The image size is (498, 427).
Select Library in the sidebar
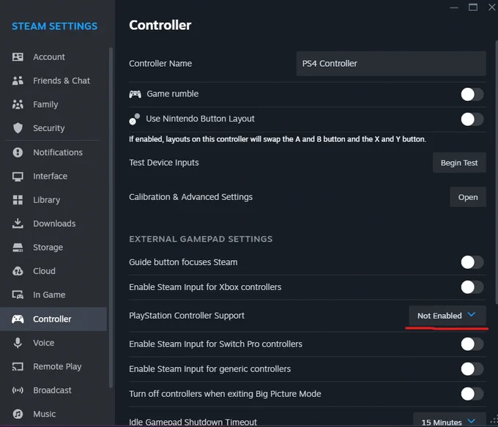pyautogui.click(x=53, y=200)
